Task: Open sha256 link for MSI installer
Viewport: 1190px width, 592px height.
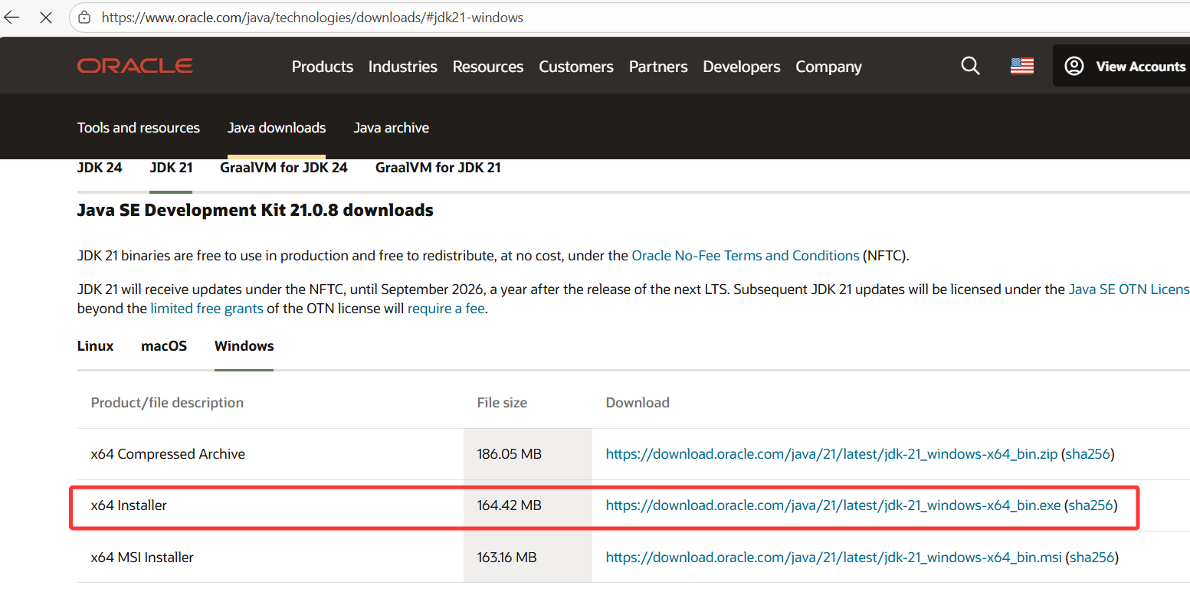Action: click(1092, 558)
